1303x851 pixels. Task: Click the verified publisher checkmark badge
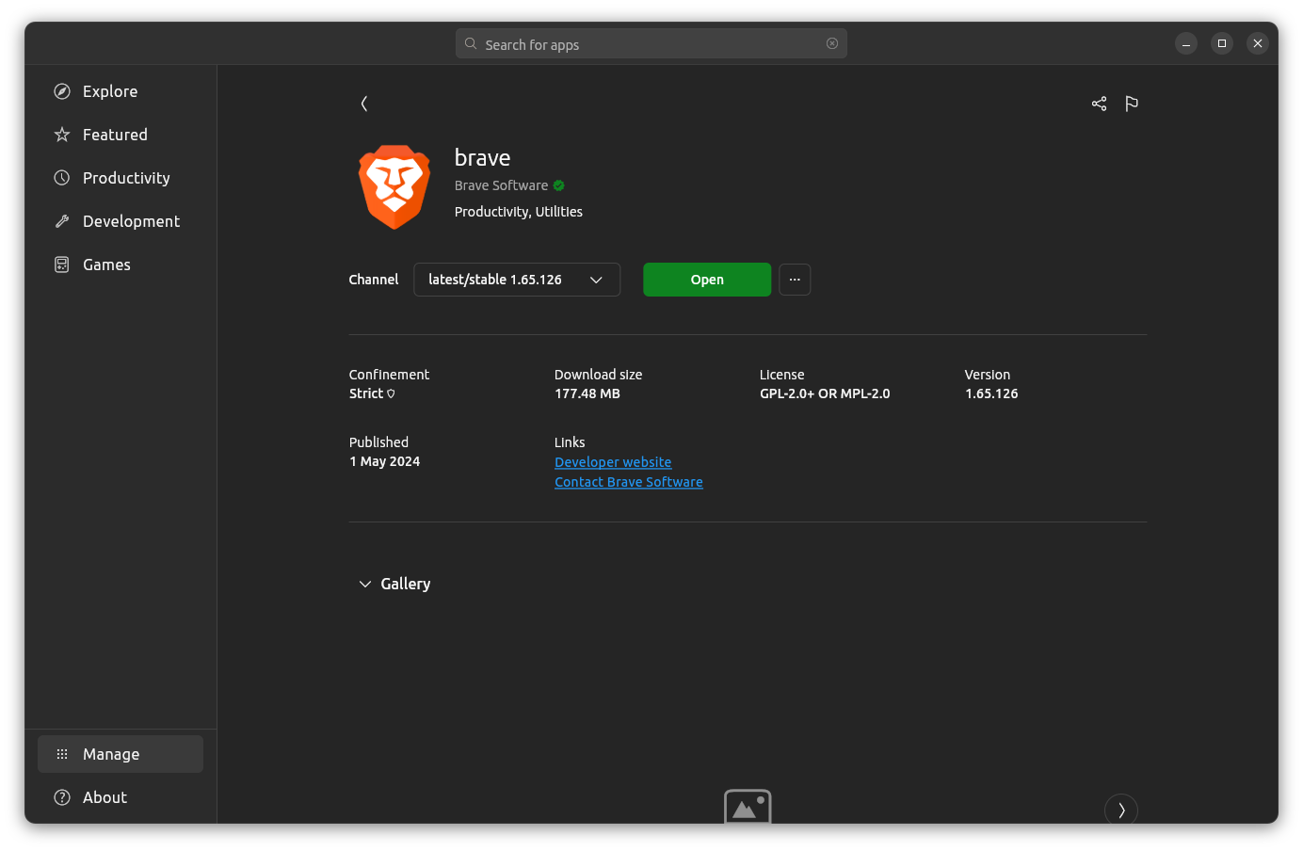click(x=559, y=185)
